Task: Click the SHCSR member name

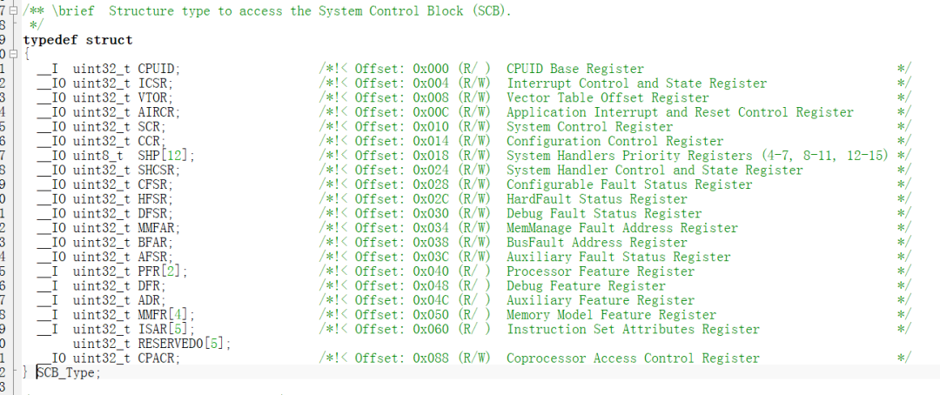Action: pyautogui.click(x=157, y=171)
